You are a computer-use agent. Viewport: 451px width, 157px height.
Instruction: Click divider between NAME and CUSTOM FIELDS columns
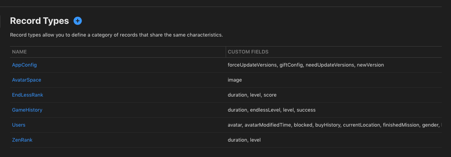[226, 52]
